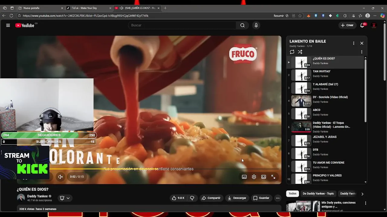This screenshot has height=217, width=387.
Task: Click Compartir to share the video
Action: [x=211, y=198]
